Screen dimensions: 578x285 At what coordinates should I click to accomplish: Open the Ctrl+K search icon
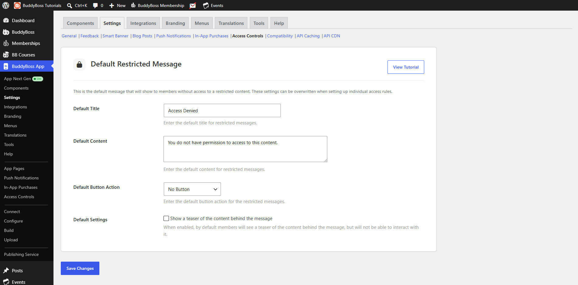[x=70, y=5]
